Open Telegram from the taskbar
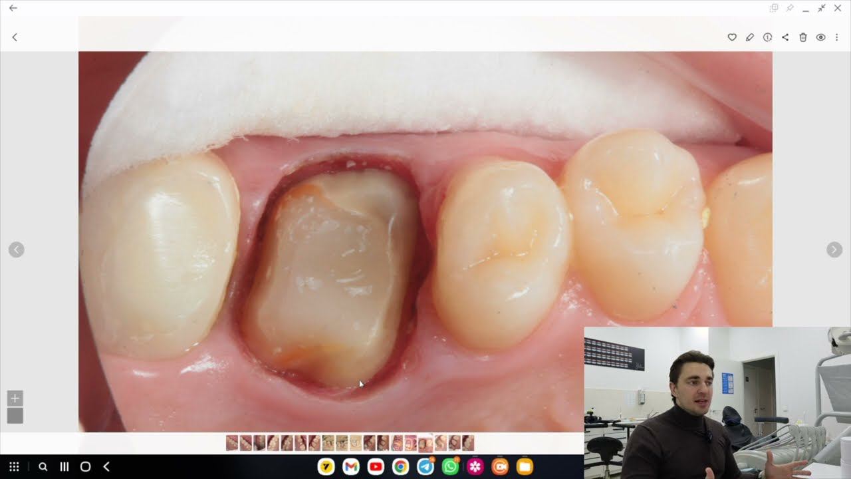Viewport: 851px width, 479px height. point(425,467)
